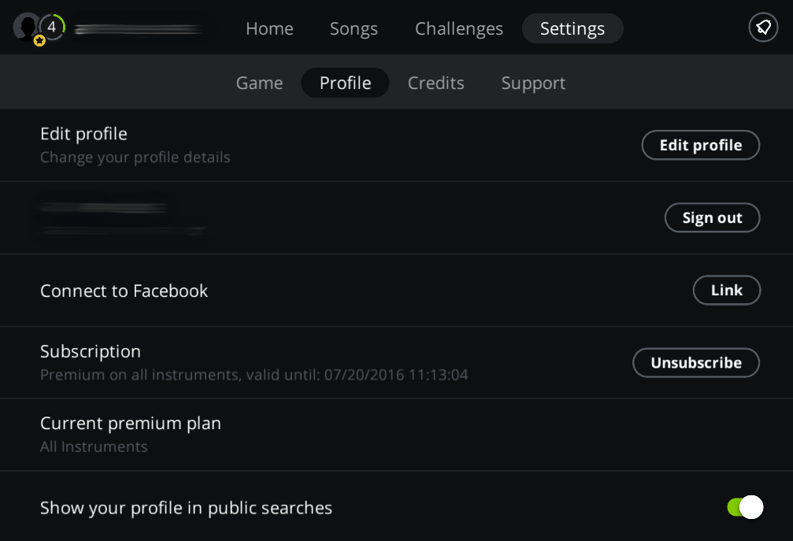
Task: Open the Support sub-tab
Action: point(533,83)
